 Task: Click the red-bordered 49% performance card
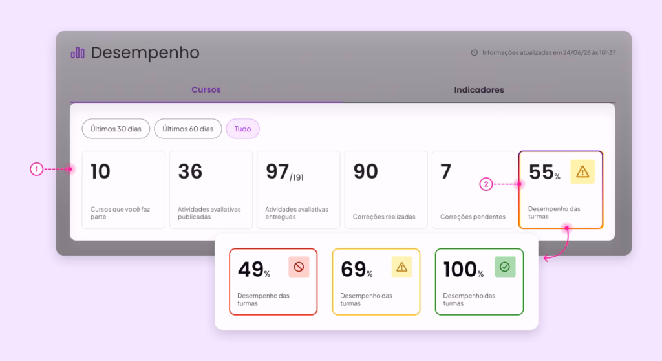pyautogui.click(x=273, y=282)
